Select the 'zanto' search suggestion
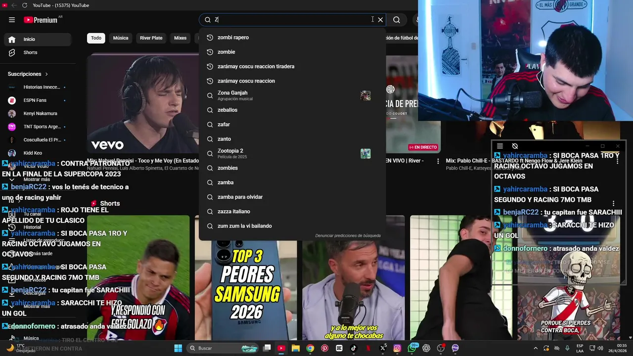This screenshot has height=356, width=633. (292, 139)
